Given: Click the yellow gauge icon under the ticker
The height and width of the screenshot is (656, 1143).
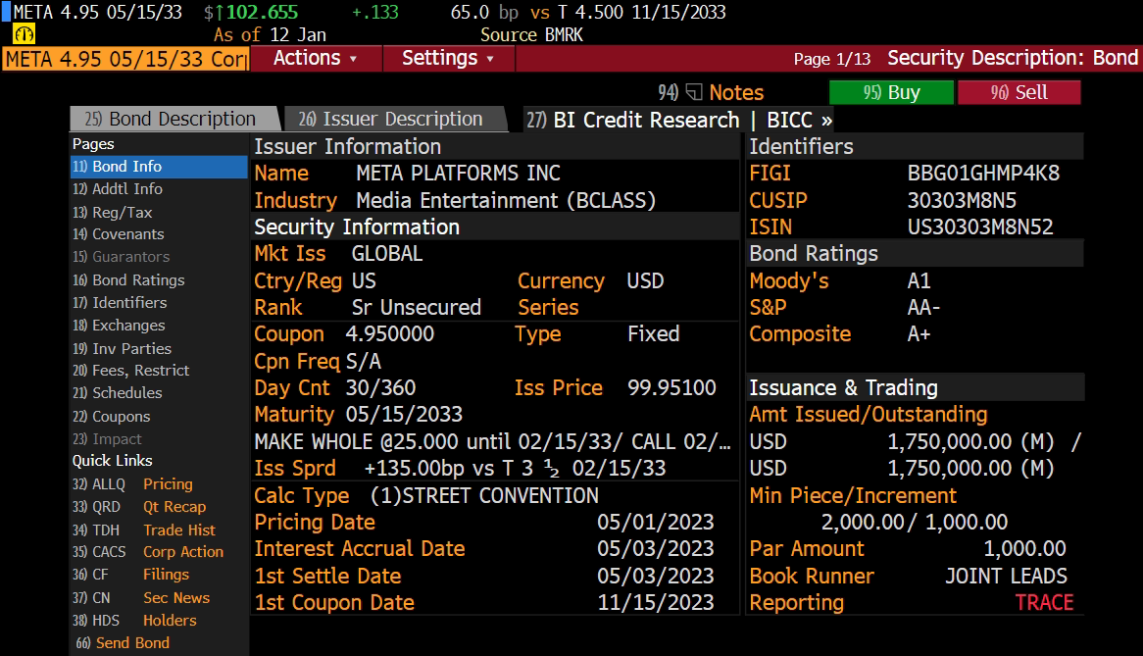Looking at the screenshot, I should pyautogui.click(x=25, y=34).
